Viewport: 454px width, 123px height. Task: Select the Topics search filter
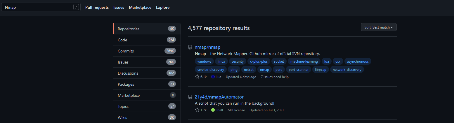(x=147, y=106)
